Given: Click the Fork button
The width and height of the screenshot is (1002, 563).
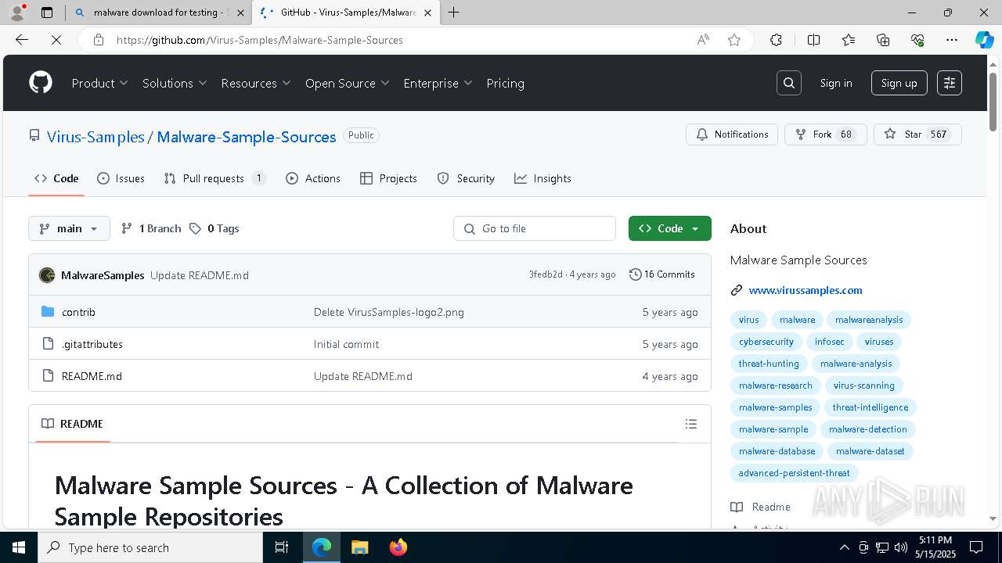Looking at the screenshot, I should (826, 134).
